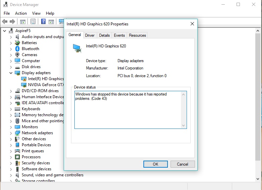
Task: Close the Intel HD Graphics Properties dialog
Action: 192,24
